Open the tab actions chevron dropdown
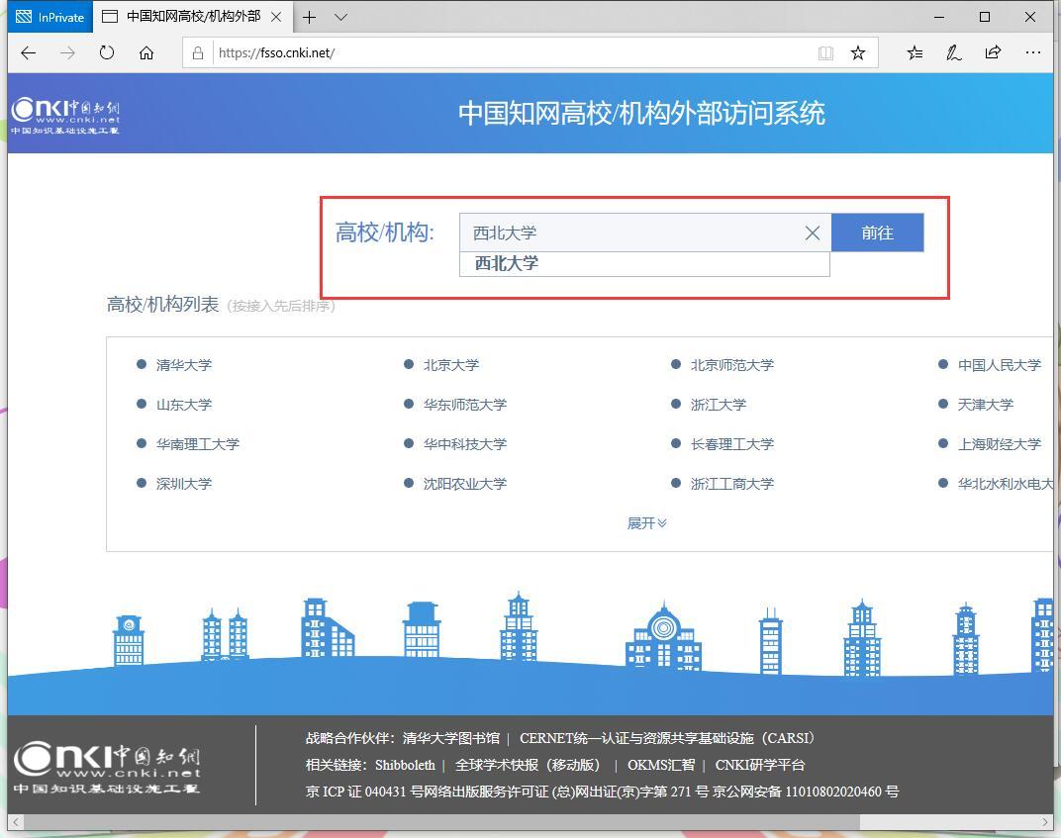Image resolution: width=1061 pixels, height=838 pixels. point(340,17)
